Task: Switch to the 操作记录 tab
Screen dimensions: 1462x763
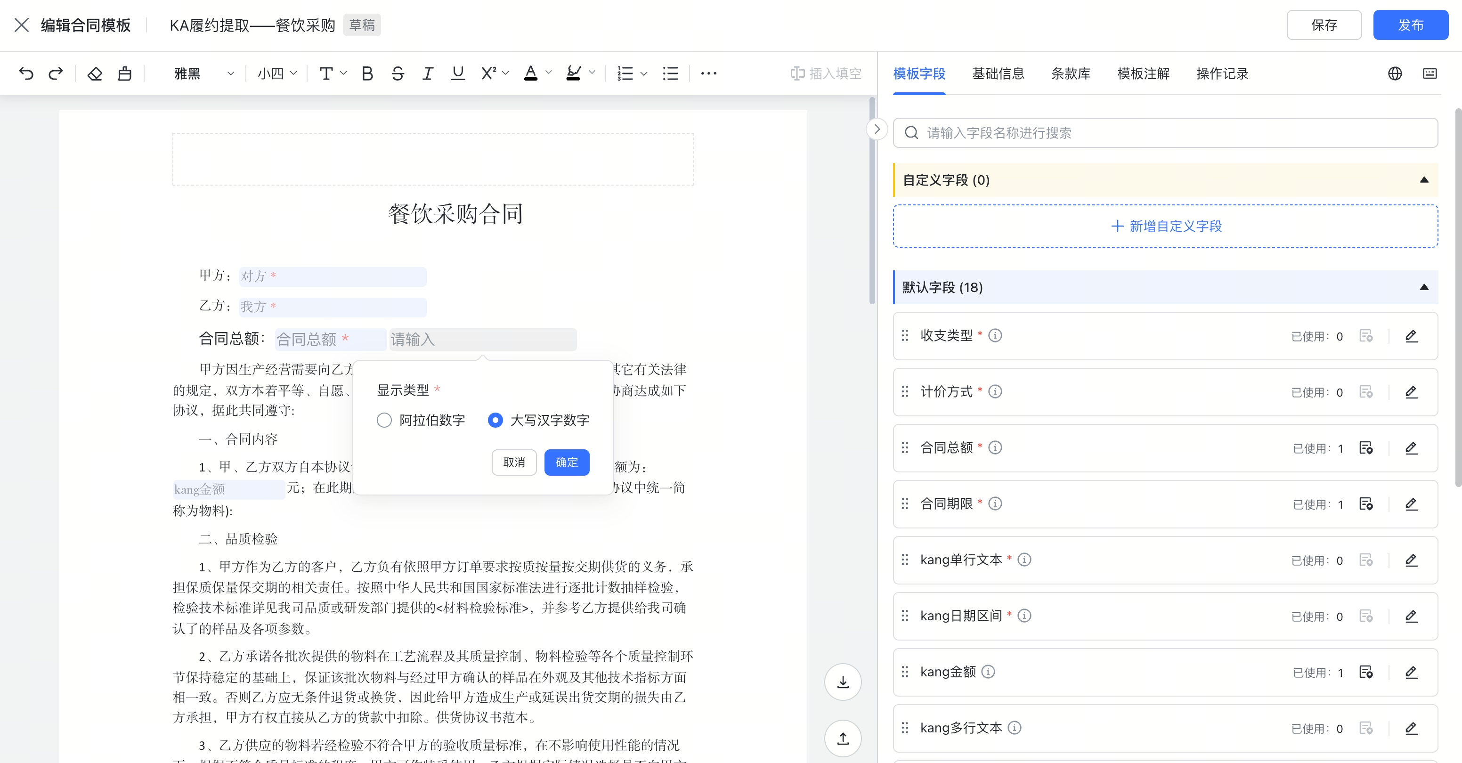Action: point(1222,73)
